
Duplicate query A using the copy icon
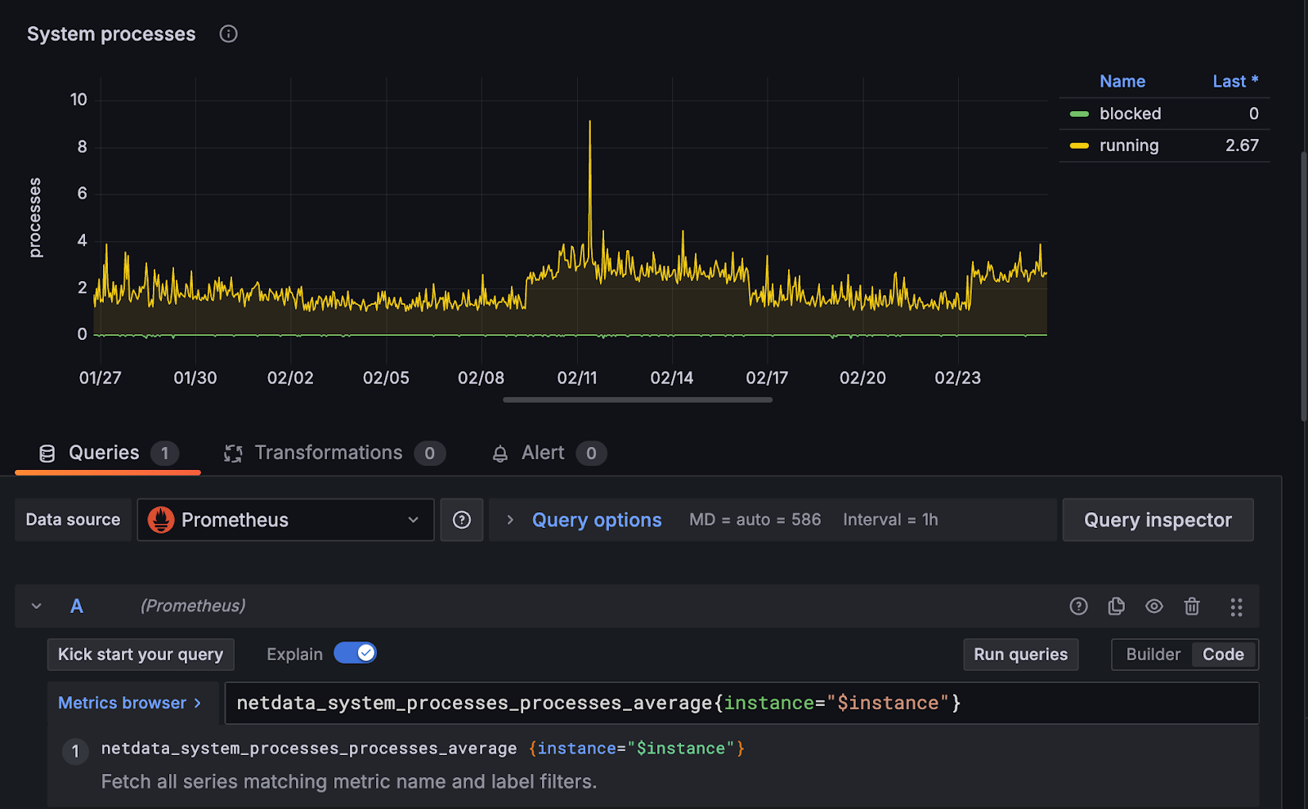1116,606
